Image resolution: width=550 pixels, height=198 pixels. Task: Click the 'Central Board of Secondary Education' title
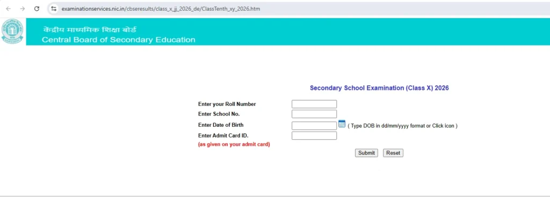tap(119, 40)
